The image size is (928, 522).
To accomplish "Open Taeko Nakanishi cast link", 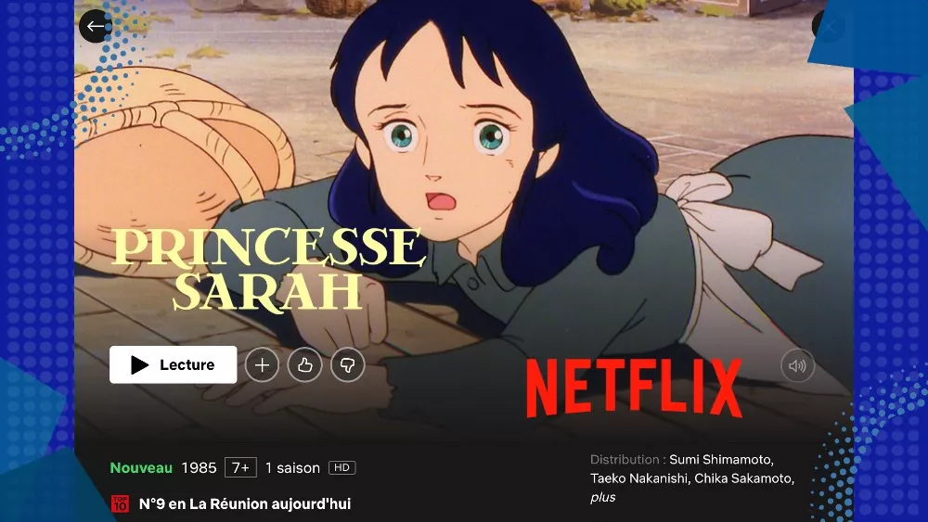I will pos(639,478).
